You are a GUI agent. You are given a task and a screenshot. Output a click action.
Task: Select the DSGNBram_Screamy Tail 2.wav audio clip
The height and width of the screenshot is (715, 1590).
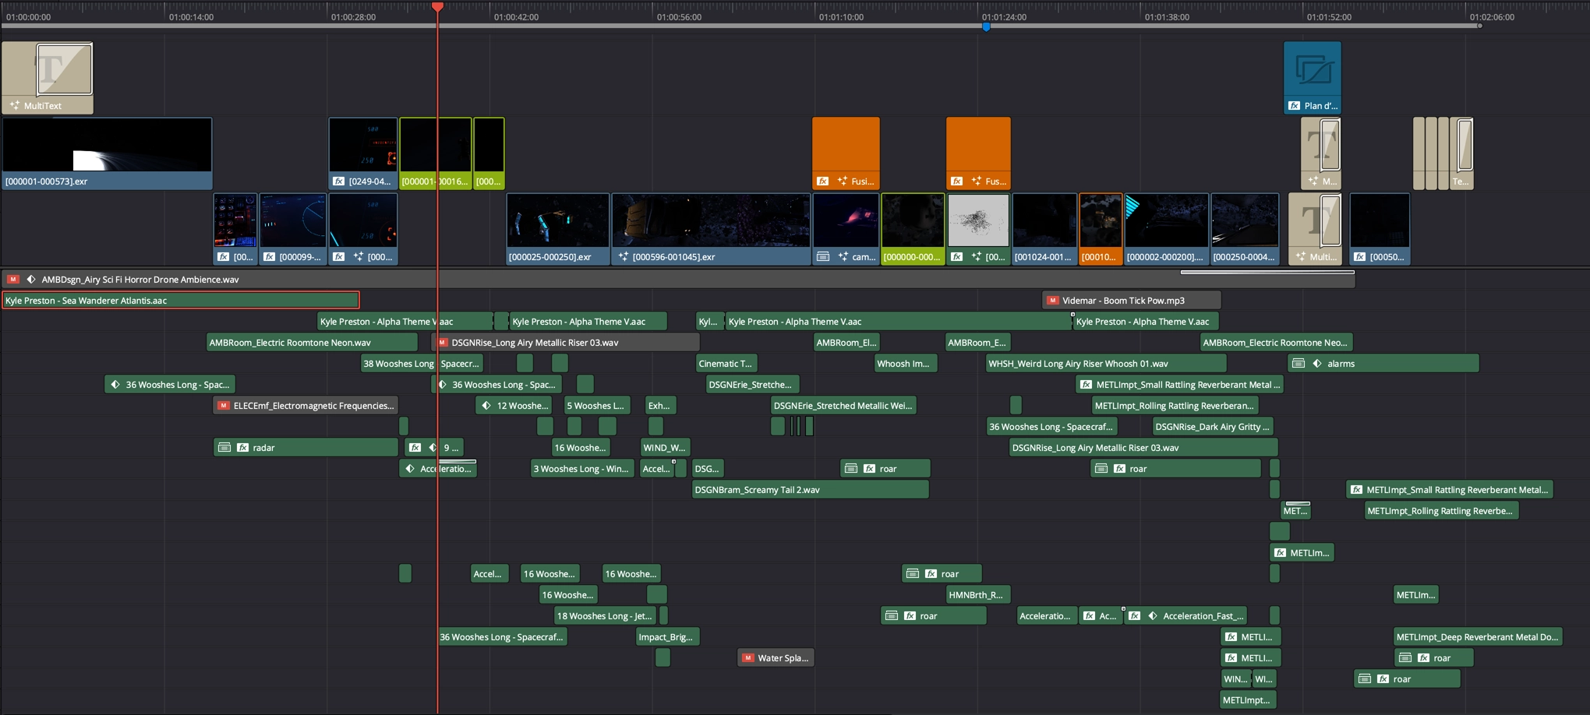click(x=810, y=490)
